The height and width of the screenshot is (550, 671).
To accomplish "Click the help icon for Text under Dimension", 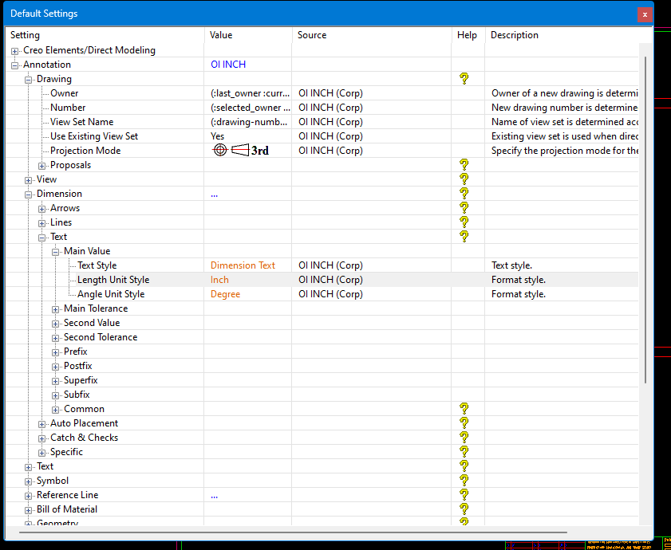I will click(464, 236).
